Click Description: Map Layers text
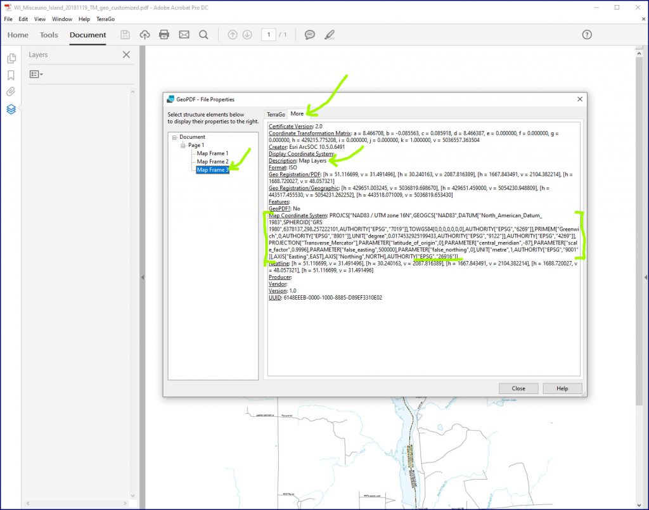This screenshot has height=510, width=649. point(297,161)
